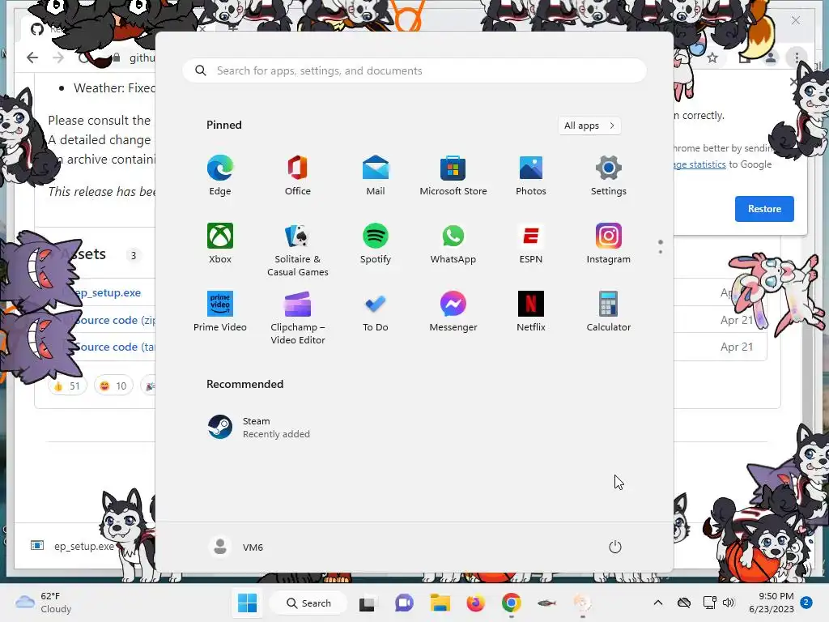Click the power button in Start menu
This screenshot has width=829, height=622.
[615, 547]
